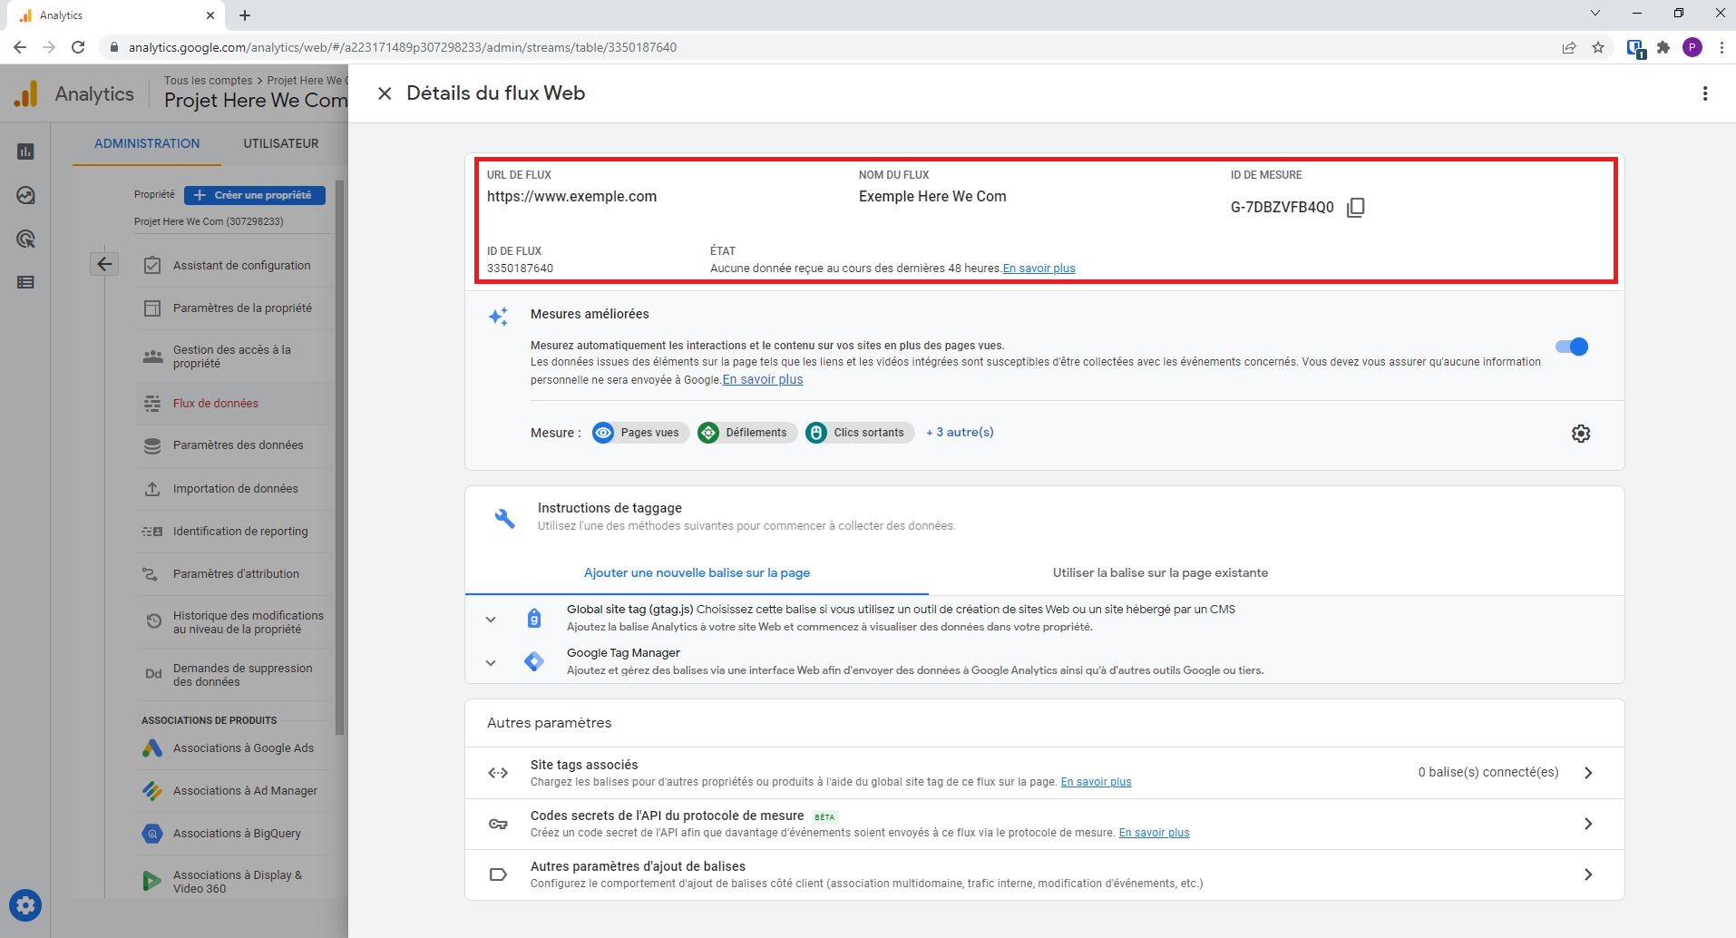Expand the Global site tag (gtag.js) section
The image size is (1736, 938).
click(491, 620)
